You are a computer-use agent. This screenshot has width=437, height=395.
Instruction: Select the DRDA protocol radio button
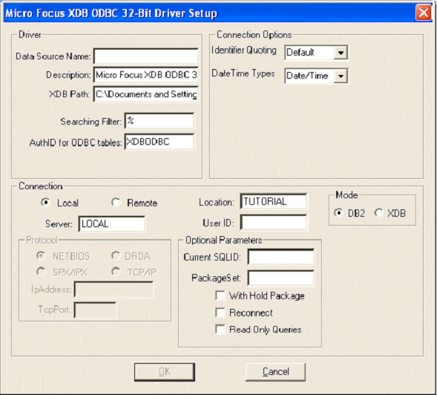coord(116,256)
